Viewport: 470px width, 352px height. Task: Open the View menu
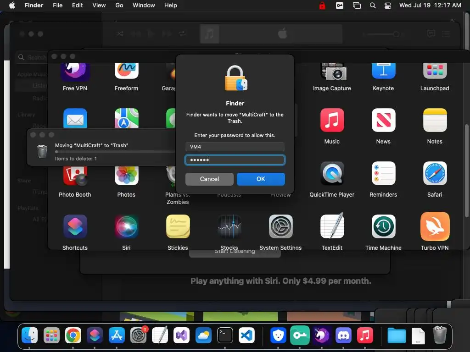pos(99,5)
